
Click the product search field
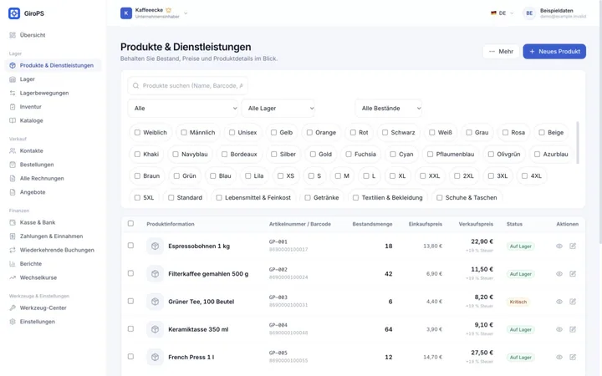click(x=188, y=85)
